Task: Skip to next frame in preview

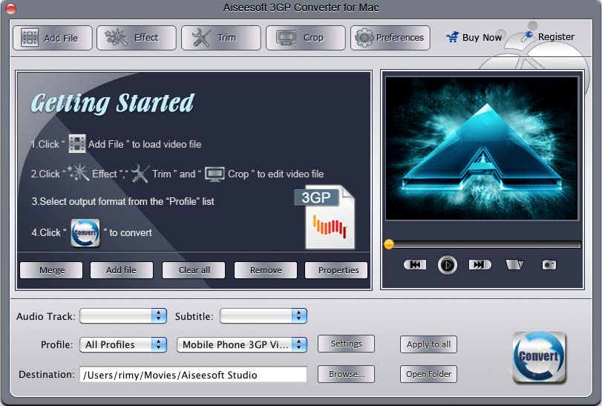Action: coord(480,265)
